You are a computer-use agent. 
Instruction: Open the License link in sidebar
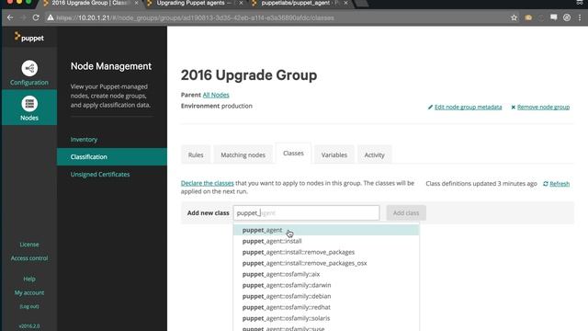point(29,245)
